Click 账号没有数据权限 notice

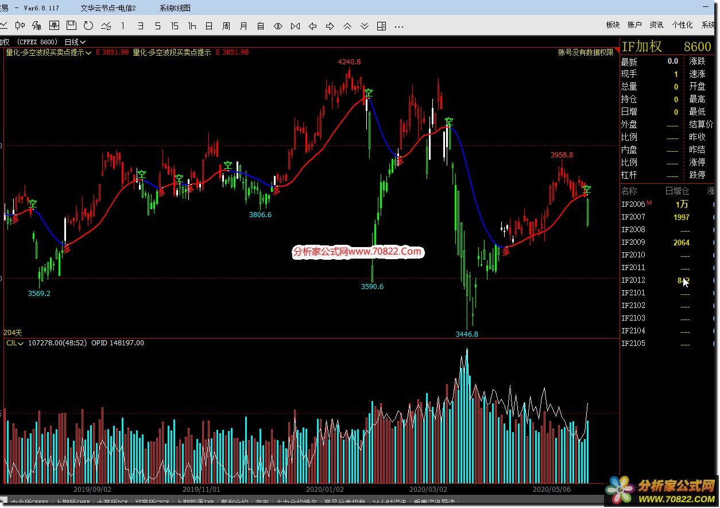pos(586,52)
